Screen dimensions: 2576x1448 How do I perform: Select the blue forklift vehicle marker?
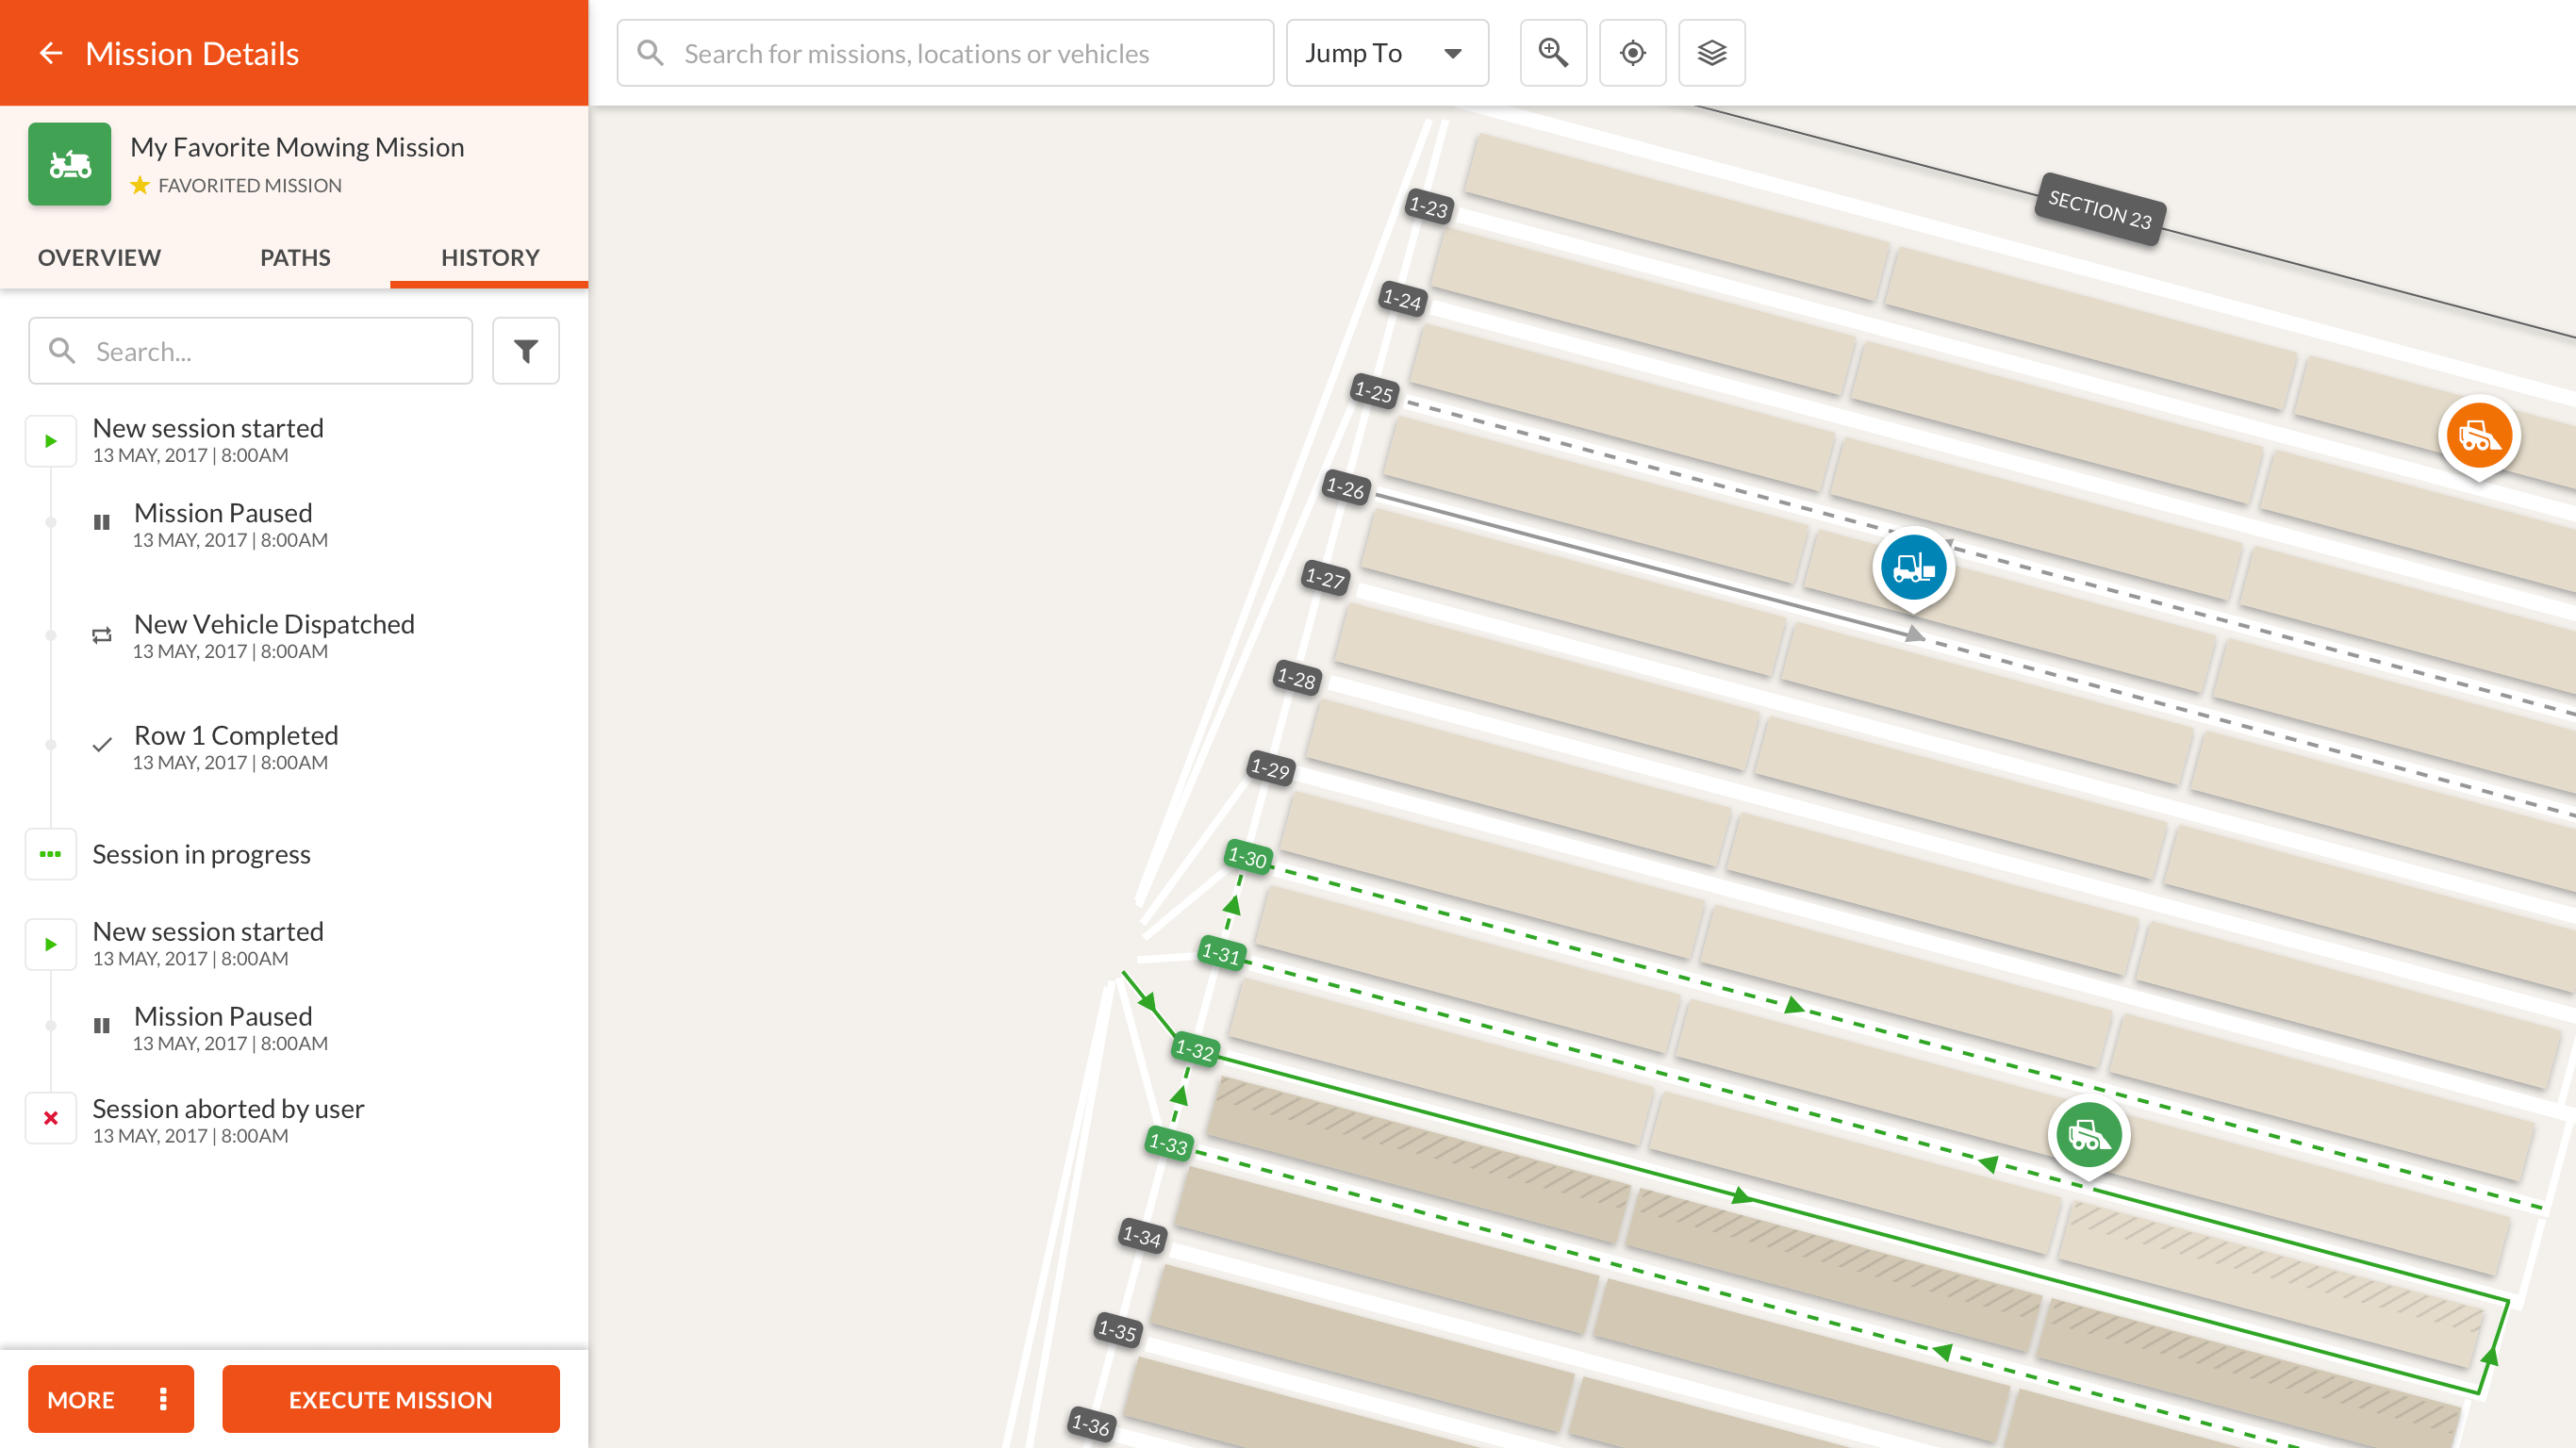[1912, 568]
